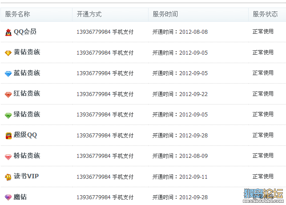This screenshot has width=286, height=205.
Task: Select 手机支付 text in the 粉钻贵族 row
Action: (123, 156)
